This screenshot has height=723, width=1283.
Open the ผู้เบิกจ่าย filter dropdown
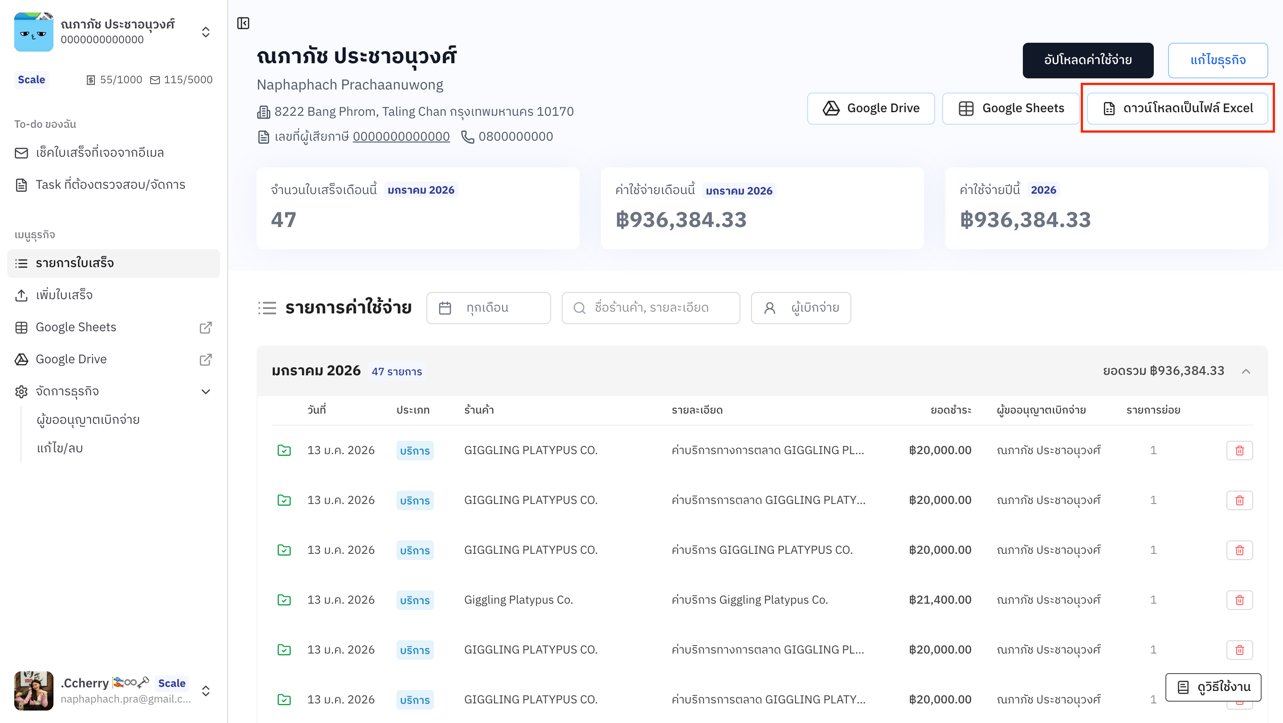(801, 308)
